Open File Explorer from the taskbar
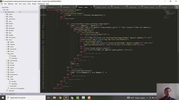The height and width of the screenshot is (100, 179). pyautogui.click(x=54, y=97)
